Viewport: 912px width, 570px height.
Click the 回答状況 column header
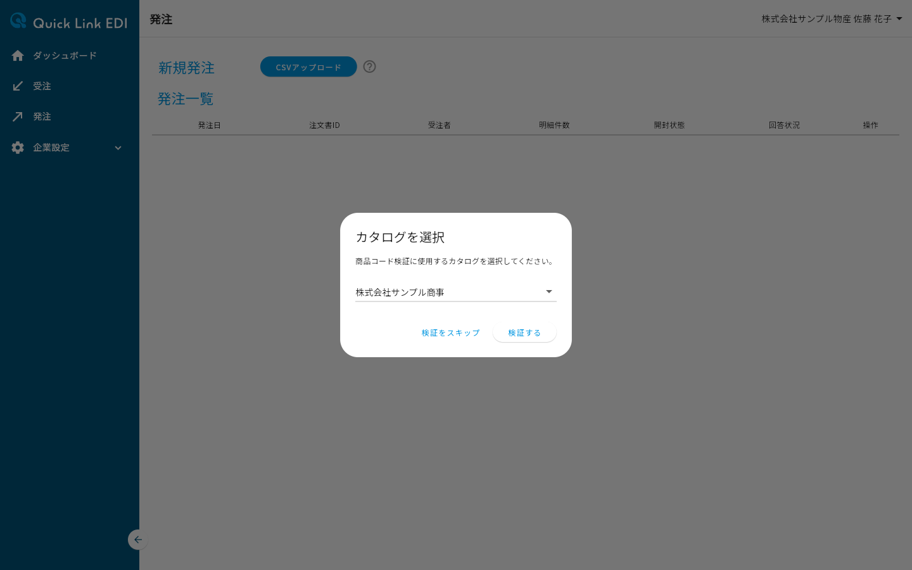(785, 125)
